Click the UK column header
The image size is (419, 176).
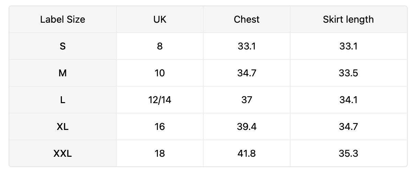coord(160,19)
